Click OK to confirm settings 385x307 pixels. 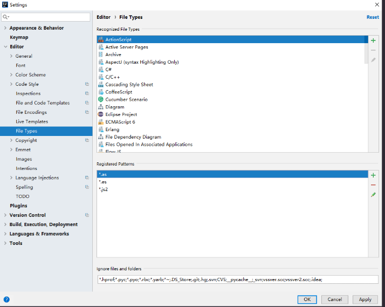click(x=307, y=299)
